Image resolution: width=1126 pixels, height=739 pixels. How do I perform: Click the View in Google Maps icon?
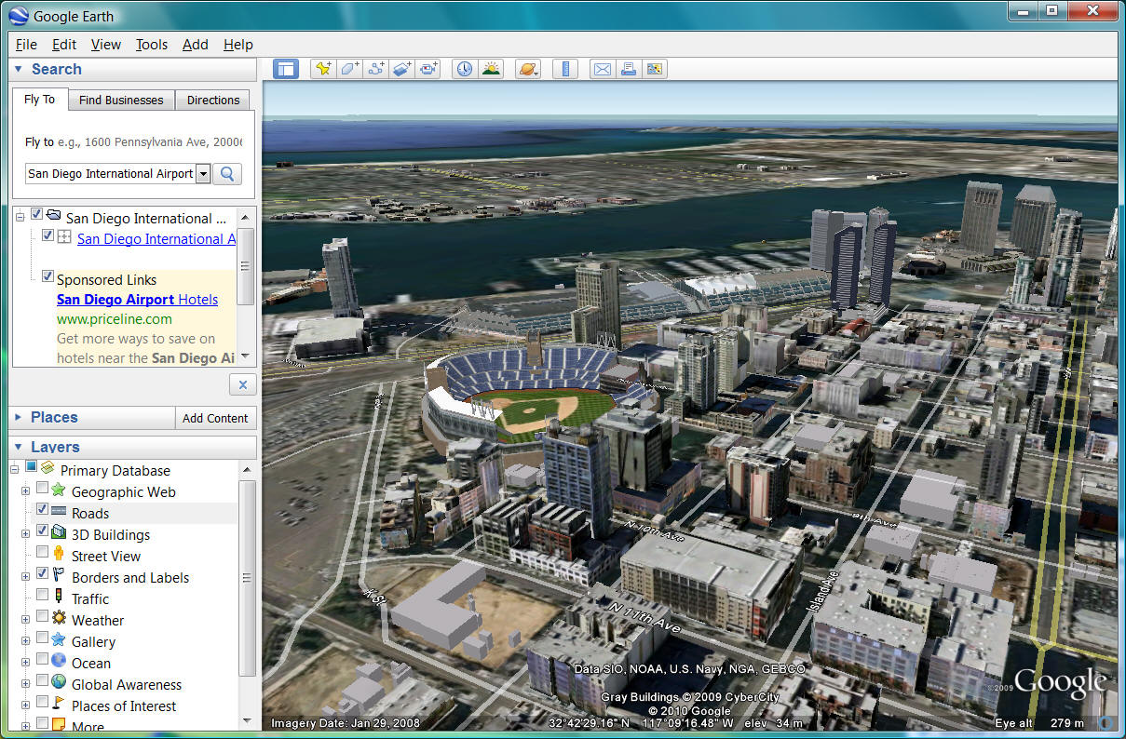point(655,69)
